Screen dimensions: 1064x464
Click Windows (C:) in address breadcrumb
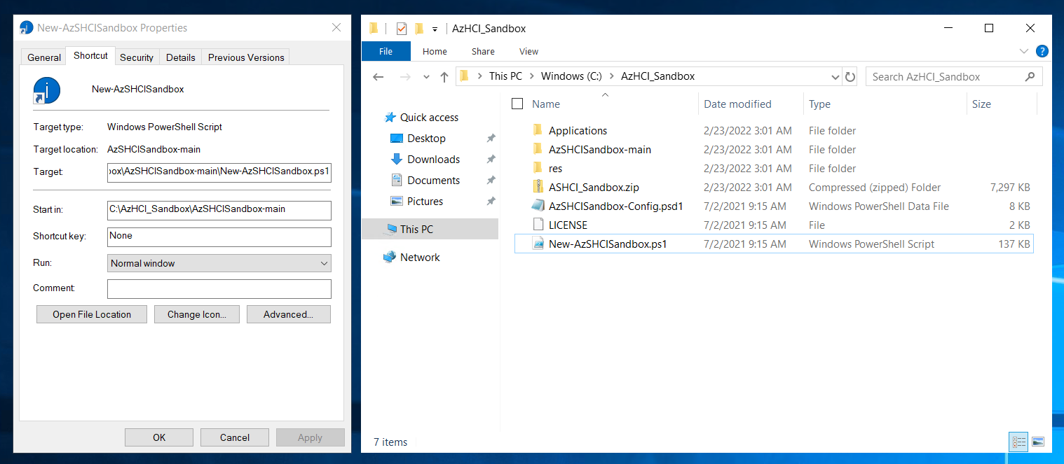click(x=571, y=76)
